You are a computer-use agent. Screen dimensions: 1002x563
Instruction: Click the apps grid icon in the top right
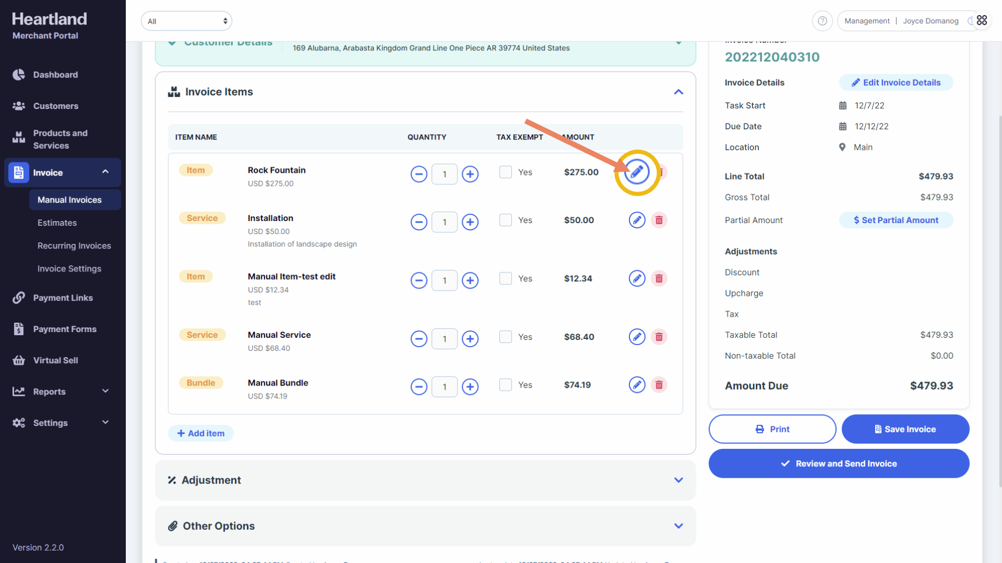tap(982, 20)
